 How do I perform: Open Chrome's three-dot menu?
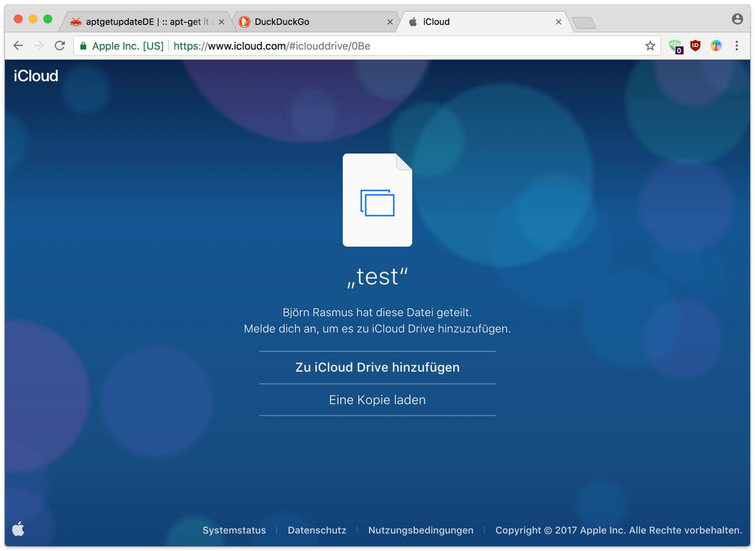(x=736, y=46)
